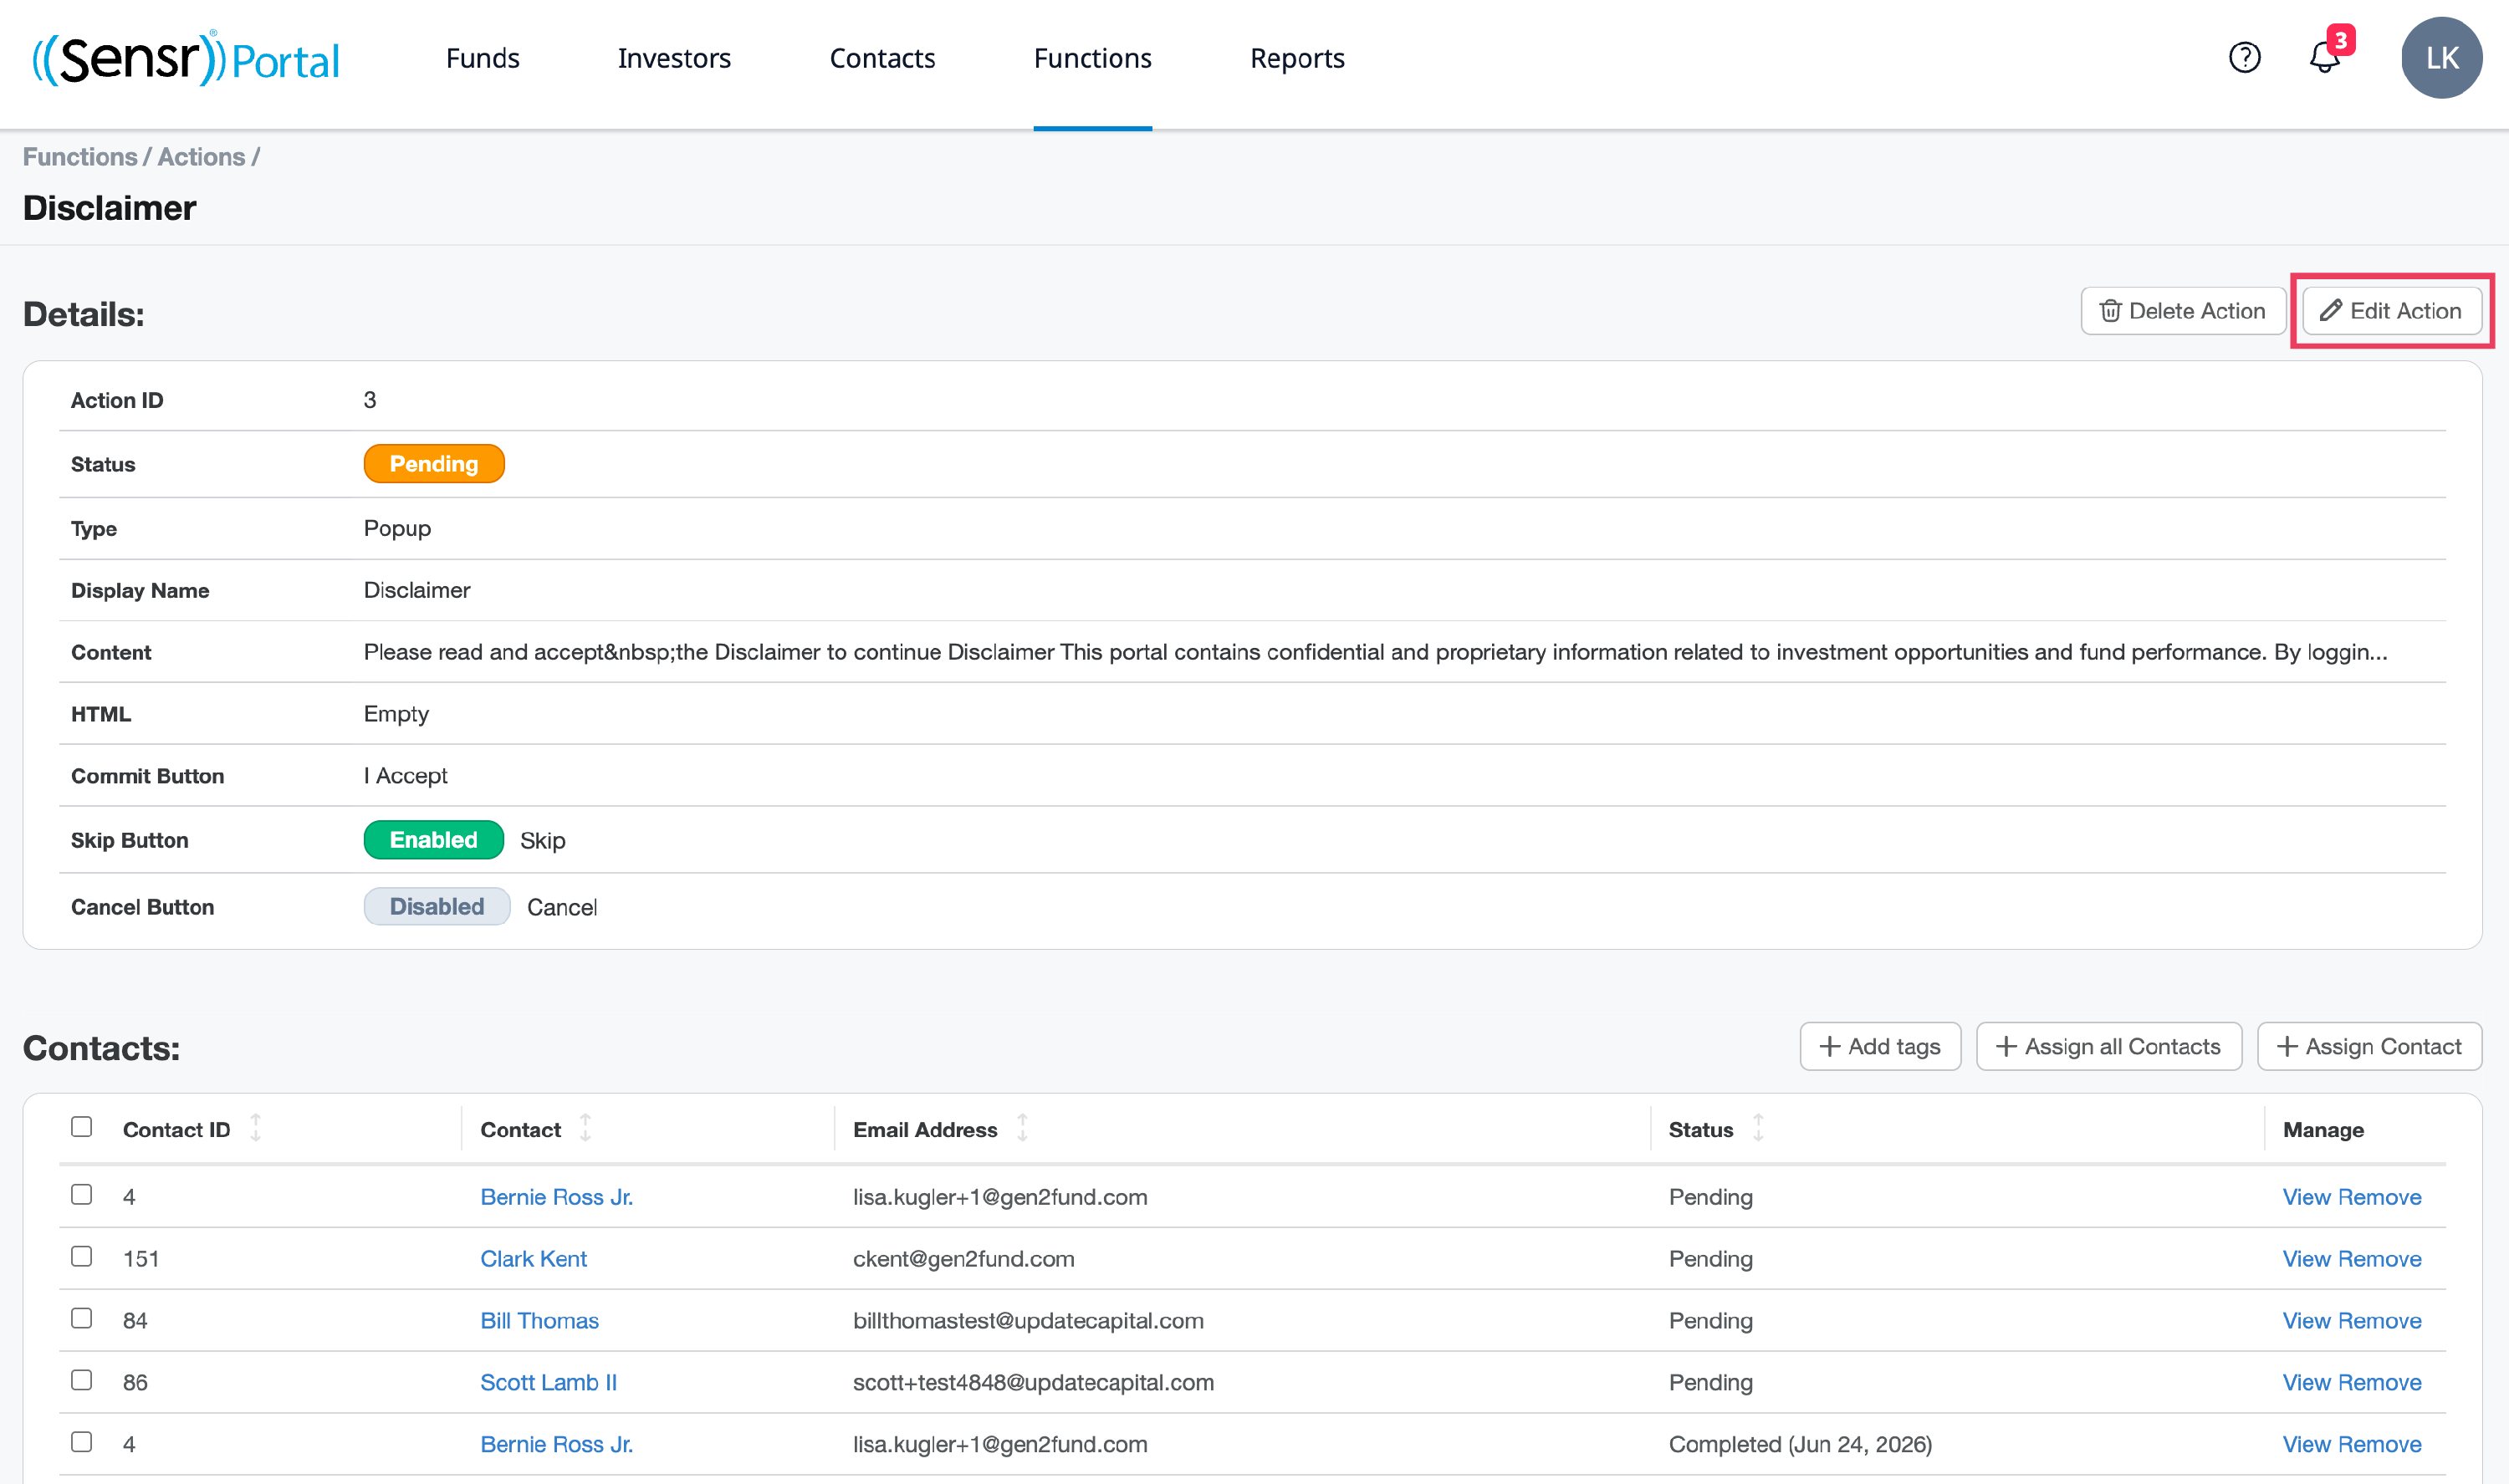The height and width of the screenshot is (1484, 2509).
Task: Click the Edit Action button
Action: click(2392, 311)
